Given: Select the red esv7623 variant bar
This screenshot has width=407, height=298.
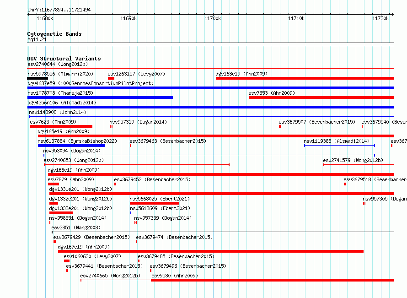Looking at the screenshot, I should (x=61, y=126).
